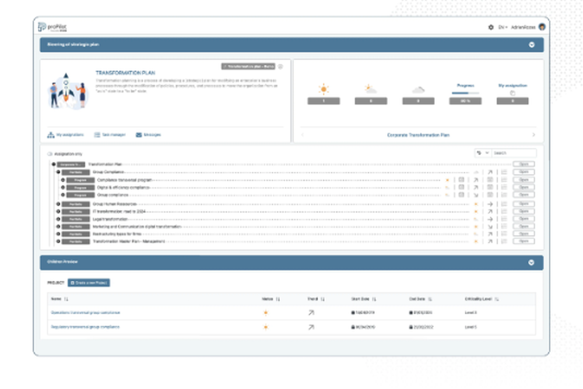
Task: Collapse the Steering of strategic plan panel
Action: (x=532, y=45)
